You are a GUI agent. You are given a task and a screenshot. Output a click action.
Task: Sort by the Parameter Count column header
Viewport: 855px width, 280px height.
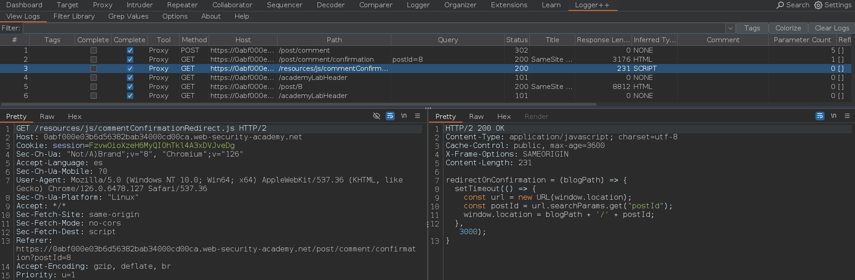802,40
